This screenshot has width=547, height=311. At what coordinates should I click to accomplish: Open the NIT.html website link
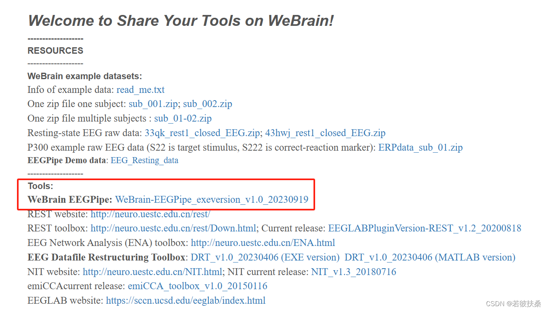(x=152, y=272)
